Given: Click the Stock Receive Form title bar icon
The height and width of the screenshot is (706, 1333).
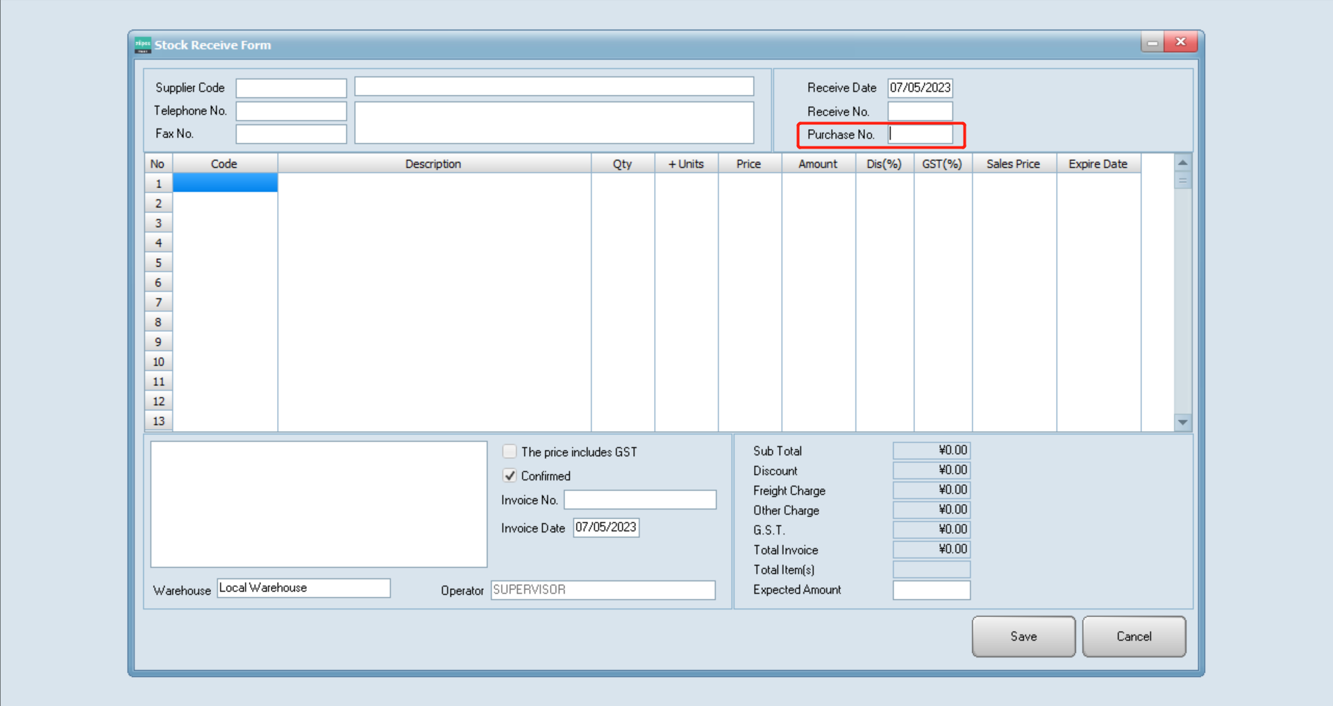Looking at the screenshot, I should 142,44.
